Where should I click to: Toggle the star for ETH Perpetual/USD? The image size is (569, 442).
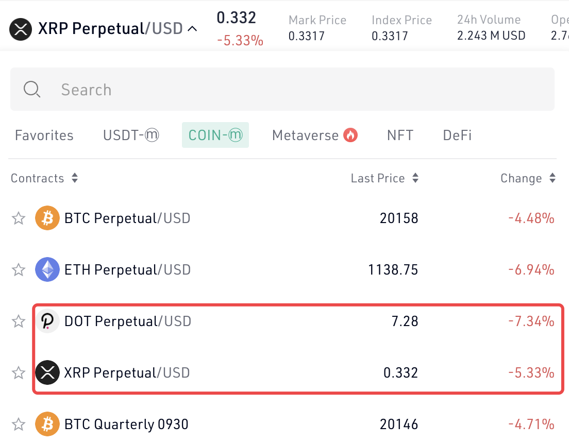tap(19, 270)
